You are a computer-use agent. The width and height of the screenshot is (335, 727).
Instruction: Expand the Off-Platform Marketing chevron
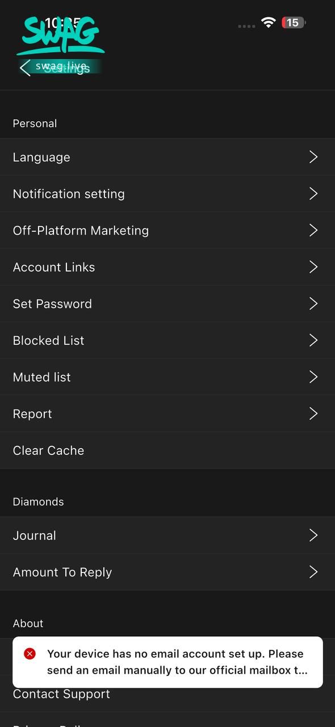coord(313,230)
